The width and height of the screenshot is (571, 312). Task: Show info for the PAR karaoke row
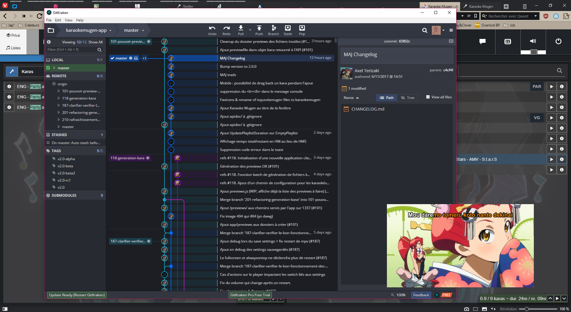(x=562, y=86)
